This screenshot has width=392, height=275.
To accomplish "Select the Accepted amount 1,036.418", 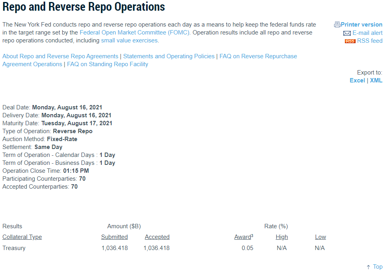I will (x=156, y=248).
